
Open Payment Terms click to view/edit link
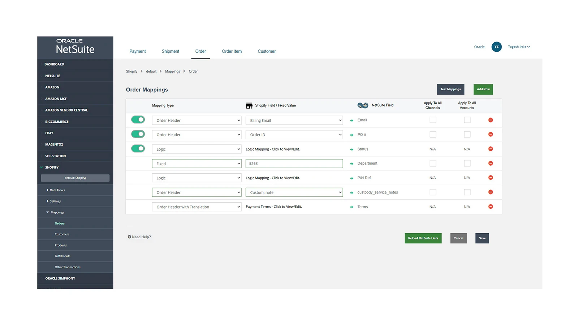pyautogui.click(x=274, y=207)
